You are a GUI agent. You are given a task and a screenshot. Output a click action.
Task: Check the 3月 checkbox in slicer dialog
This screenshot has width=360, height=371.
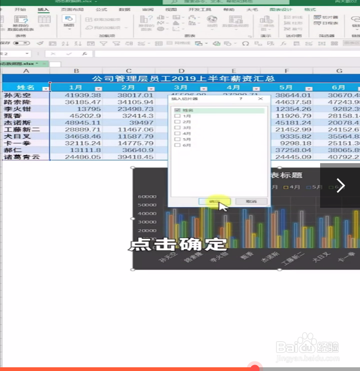pyautogui.click(x=177, y=128)
